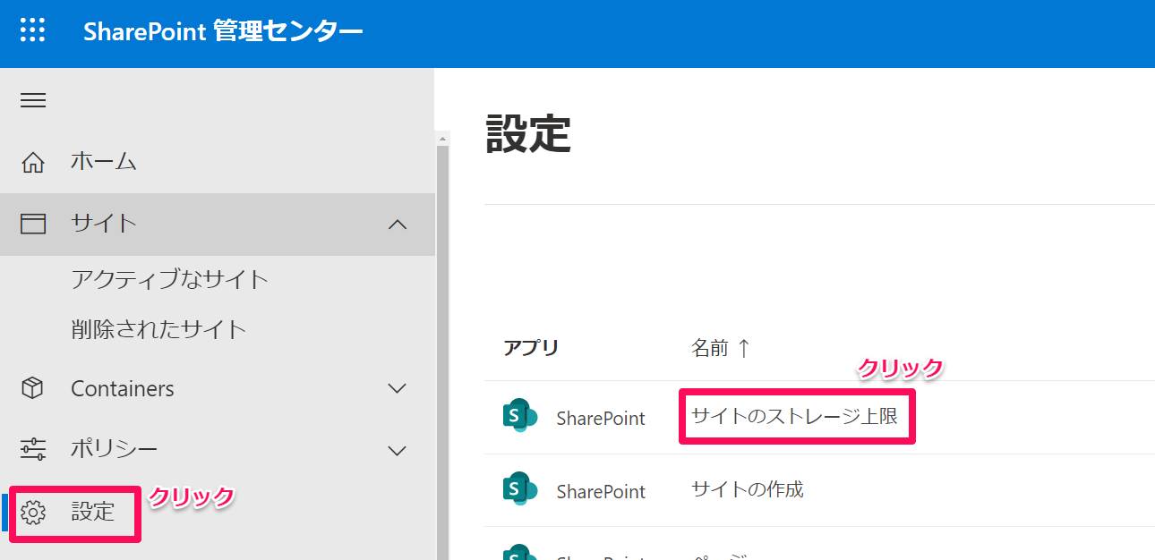Click SharePoint text in サイトの作成 row
The width and height of the screenshot is (1155, 560).
pyautogui.click(x=601, y=492)
